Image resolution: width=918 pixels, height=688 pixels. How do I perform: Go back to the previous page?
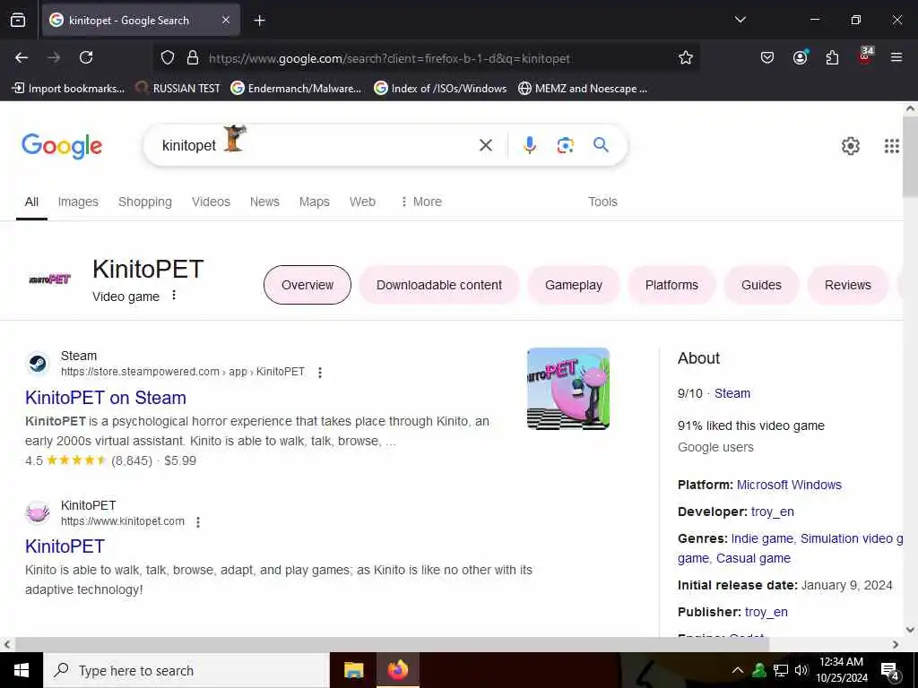click(22, 57)
